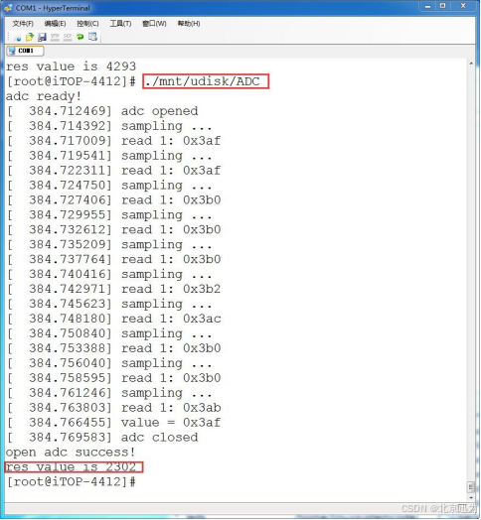Click the line 'res value is 2302'
Image resolution: width=481 pixels, height=520 pixels.
[72, 467]
